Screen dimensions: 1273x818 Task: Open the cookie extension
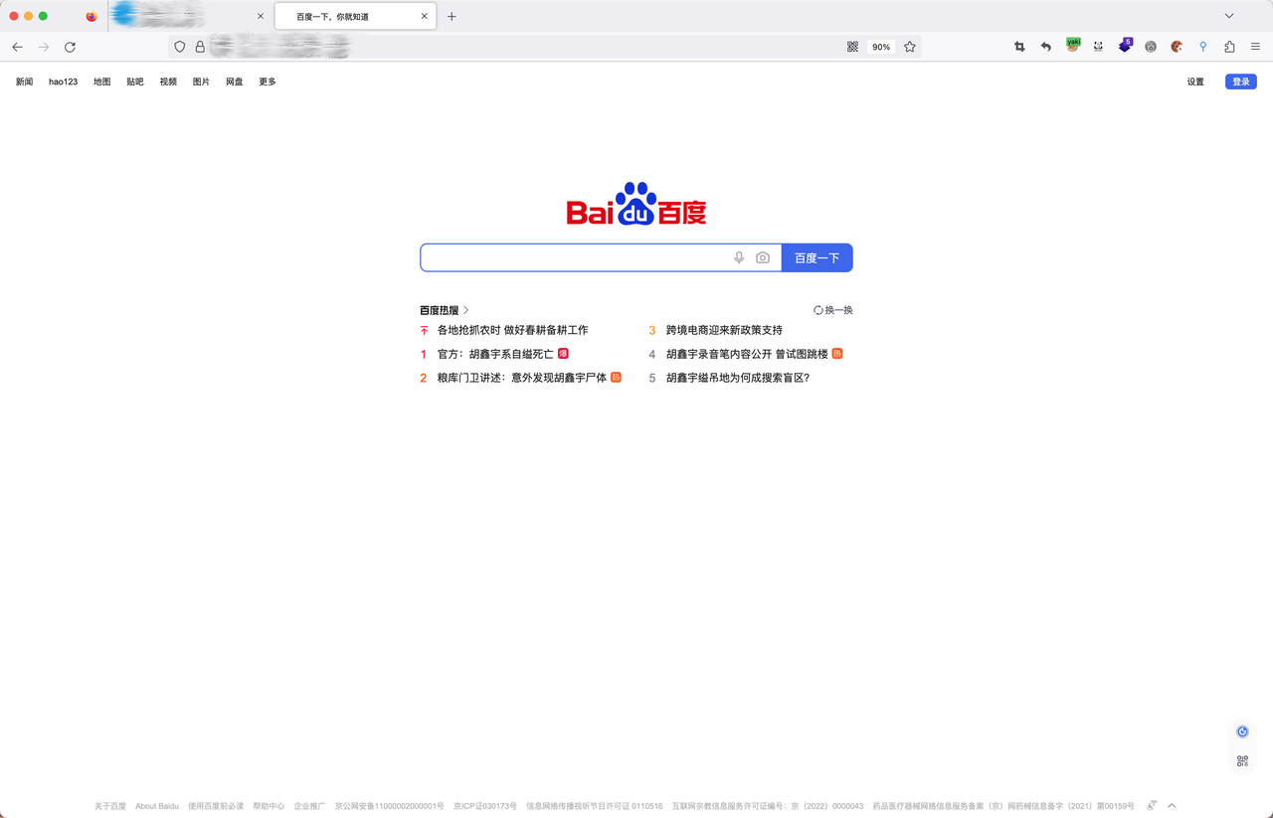tap(1177, 47)
